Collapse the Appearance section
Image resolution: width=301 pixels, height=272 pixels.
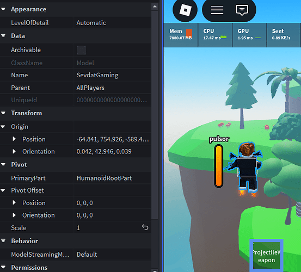click(x=3, y=9)
